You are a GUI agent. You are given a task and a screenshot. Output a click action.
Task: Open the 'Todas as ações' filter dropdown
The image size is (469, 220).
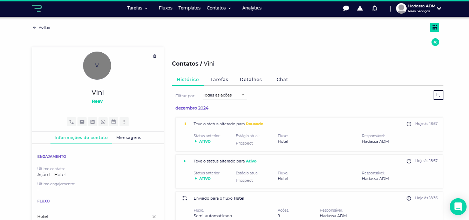click(x=224, y=95)
